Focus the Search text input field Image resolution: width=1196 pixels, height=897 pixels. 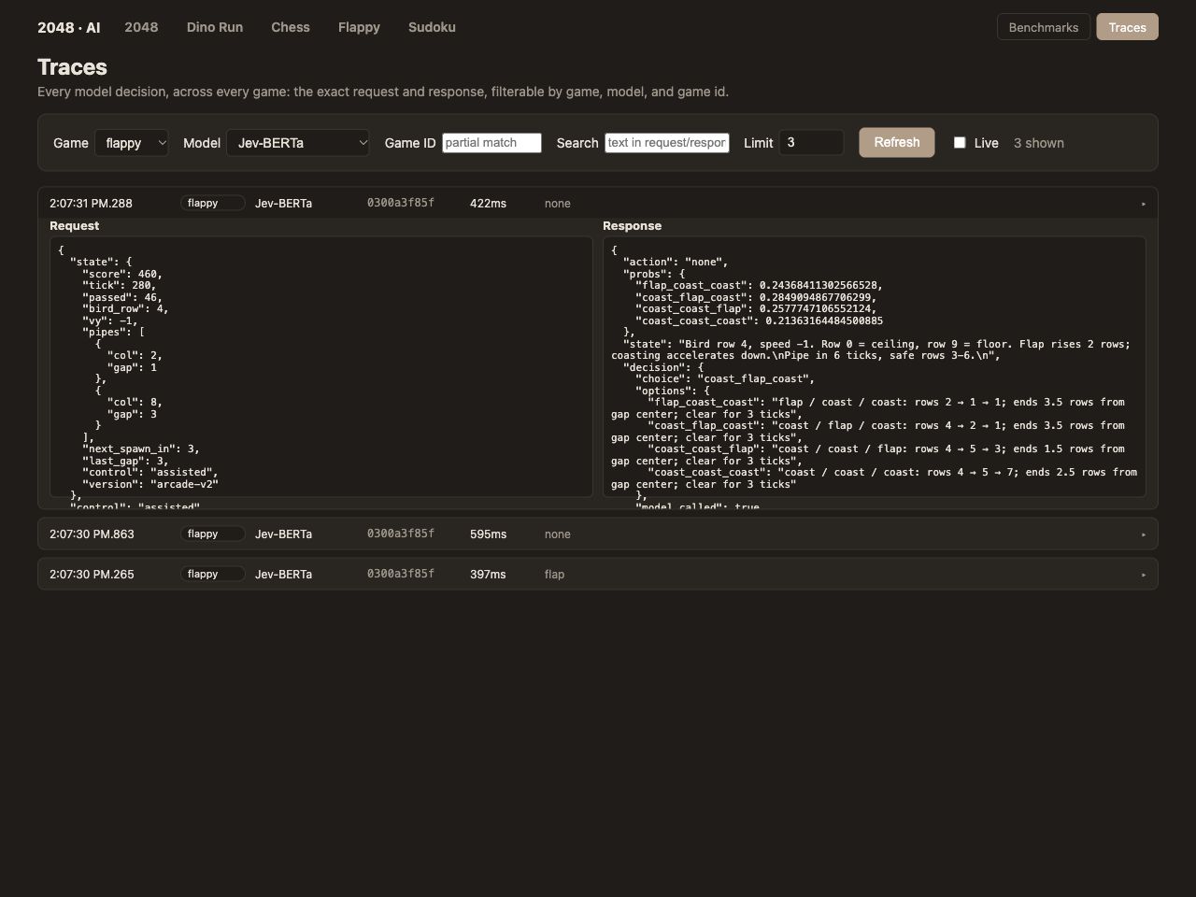point(667,143)
